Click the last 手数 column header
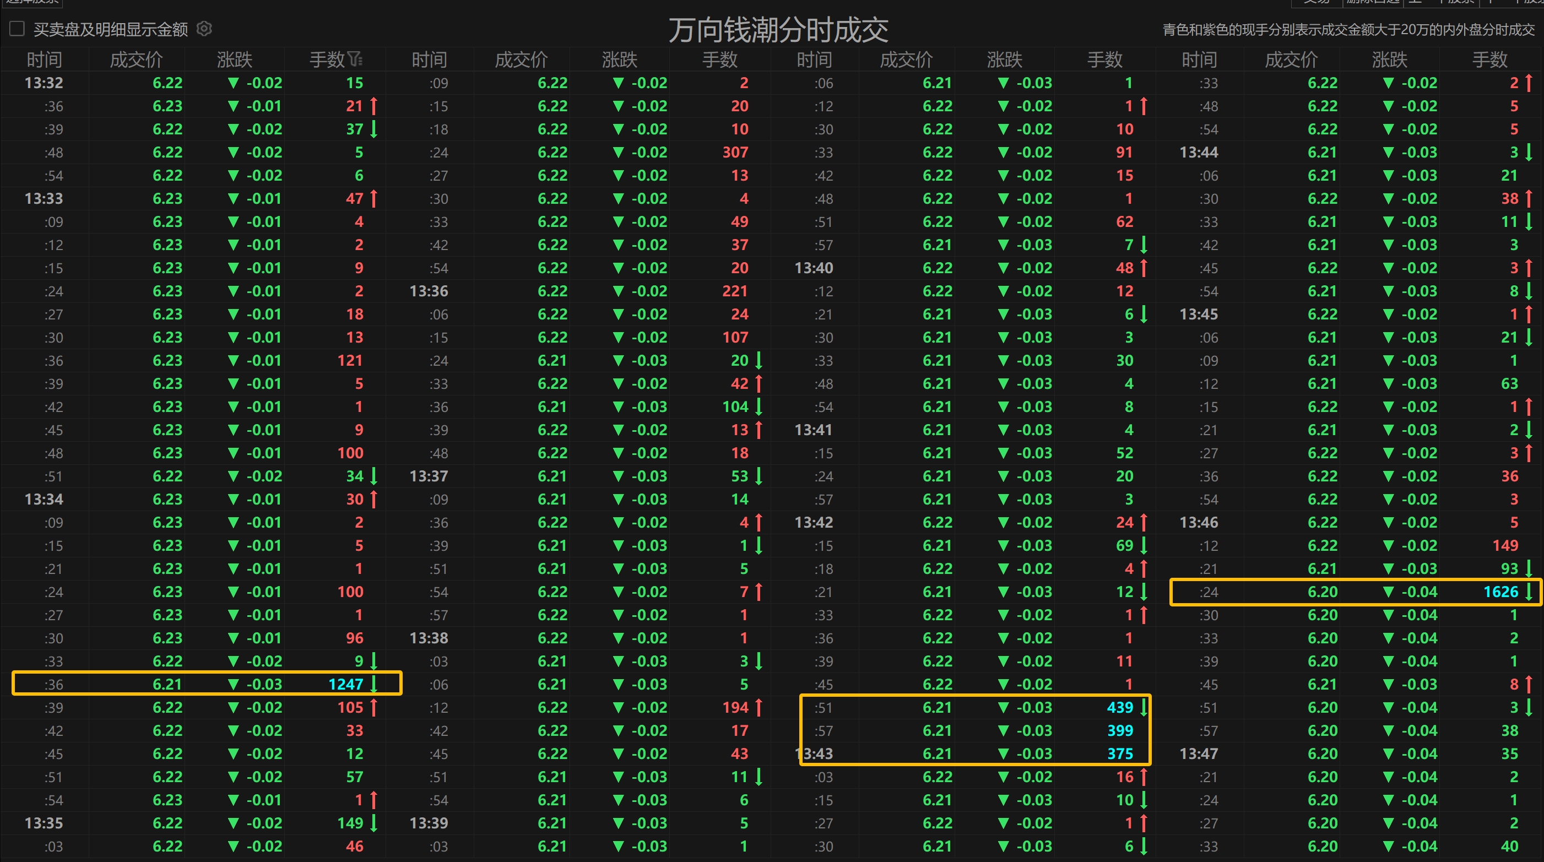Viewport: 1544px width, 862px height. pos(1489,59)
